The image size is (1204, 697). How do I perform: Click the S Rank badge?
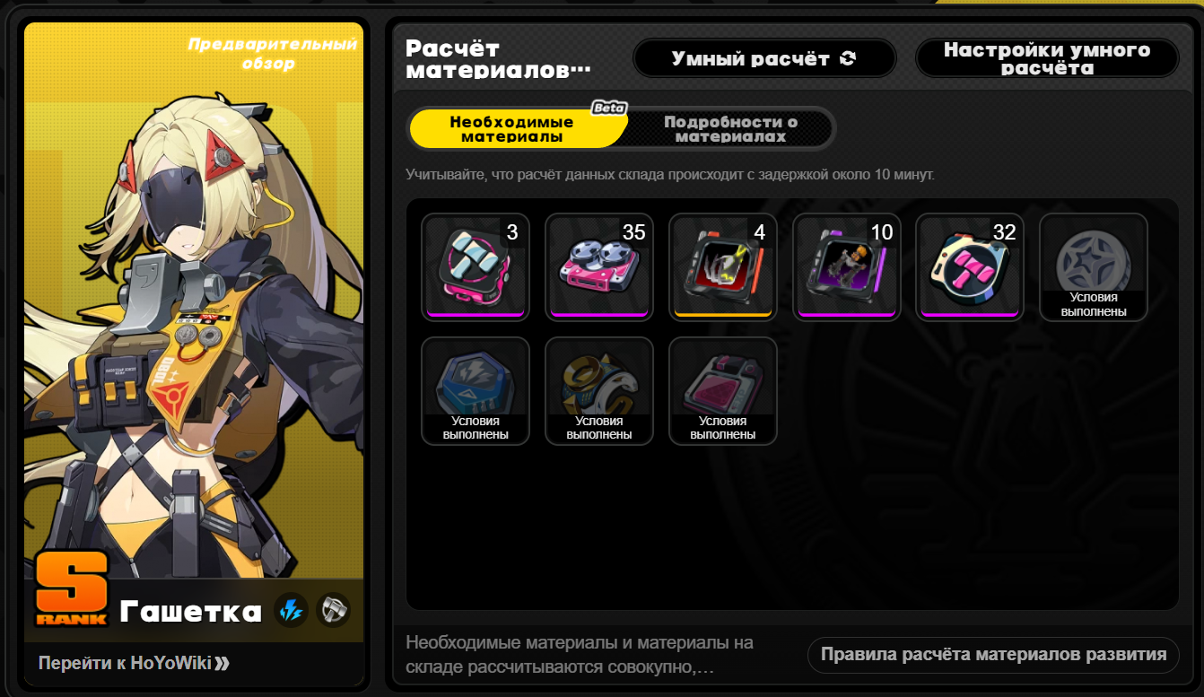pos(72,588)
